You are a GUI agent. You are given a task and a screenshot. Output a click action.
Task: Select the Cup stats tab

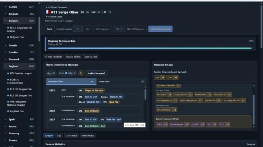point(59,135)
